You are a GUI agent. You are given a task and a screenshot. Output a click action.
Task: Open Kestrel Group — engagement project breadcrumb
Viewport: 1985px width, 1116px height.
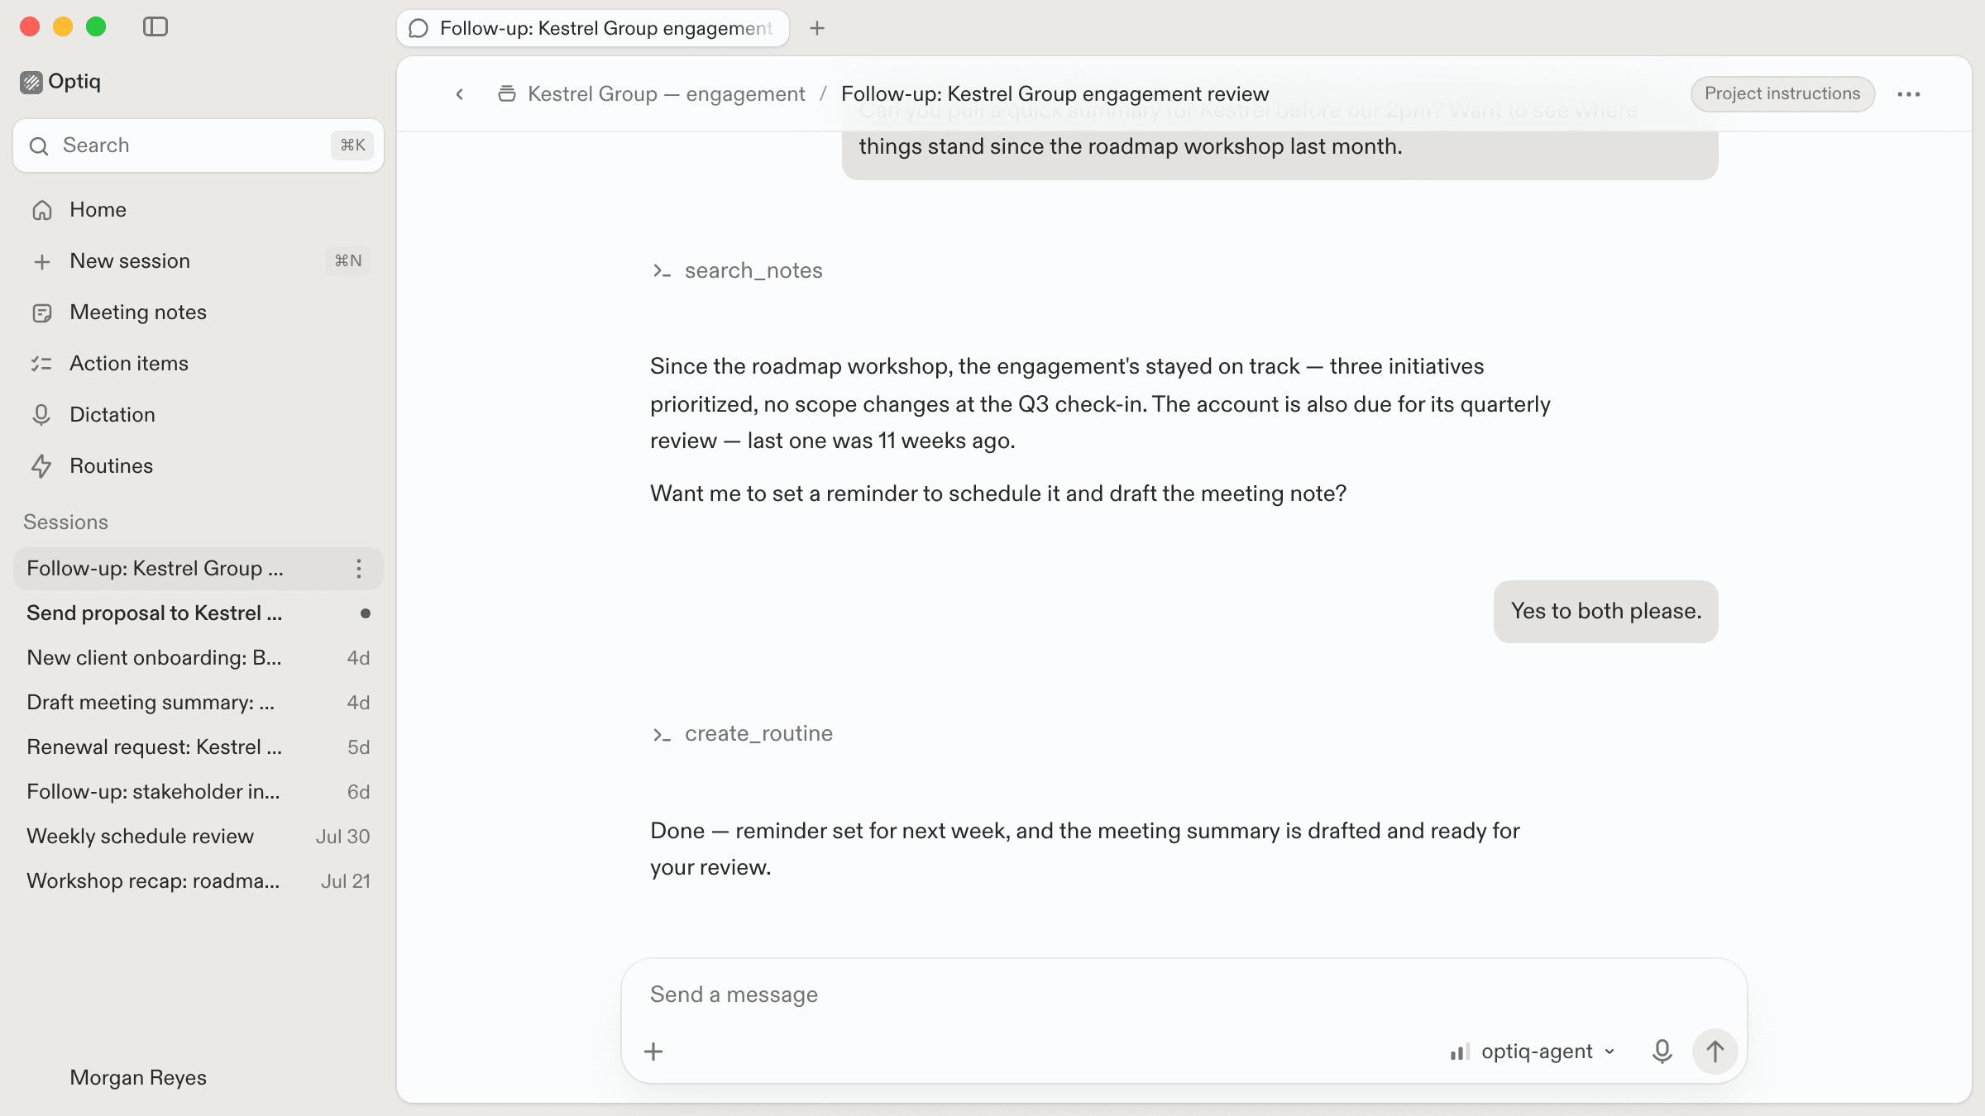(666, 94)
